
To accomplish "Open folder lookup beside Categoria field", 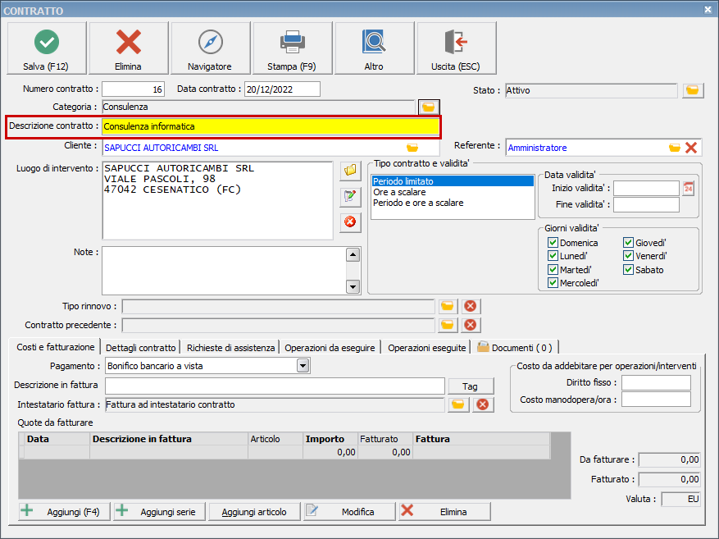I will coord(429,107).
